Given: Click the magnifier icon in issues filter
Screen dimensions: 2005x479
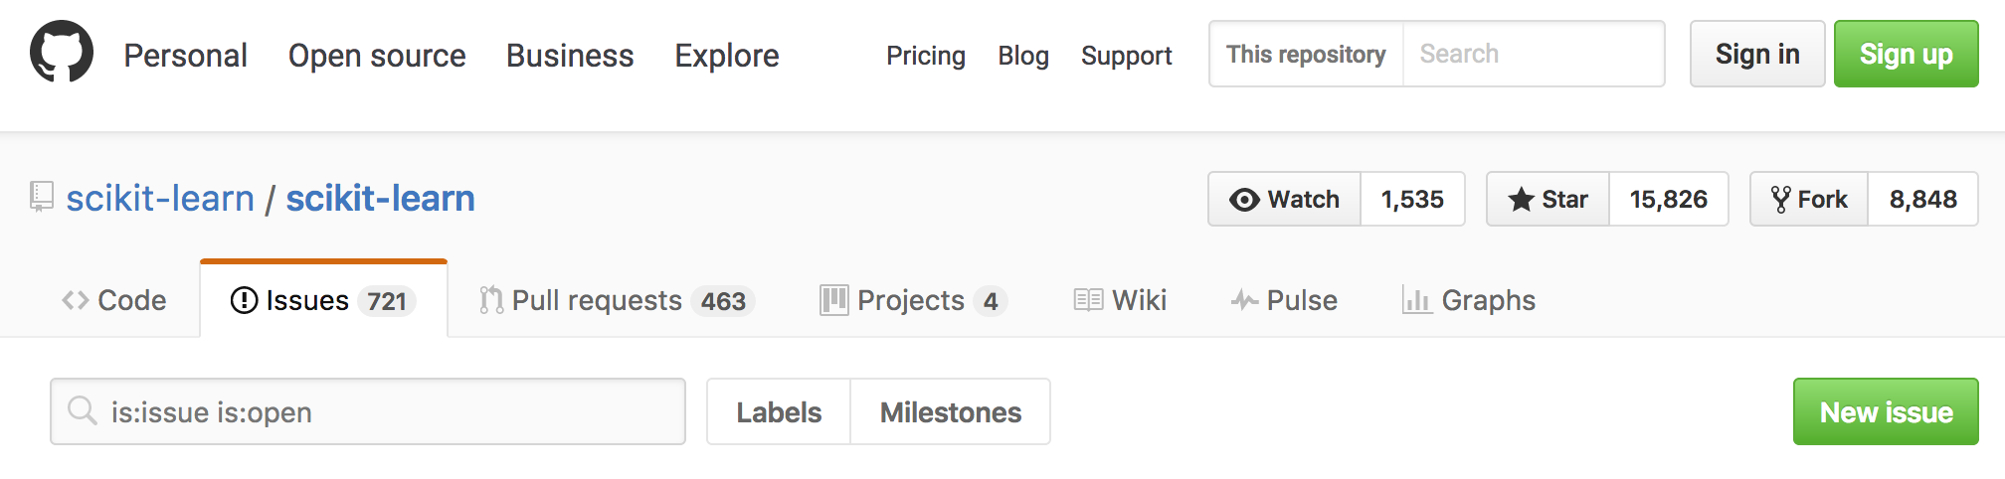Looking at the screenshot, I should [82, 410].
